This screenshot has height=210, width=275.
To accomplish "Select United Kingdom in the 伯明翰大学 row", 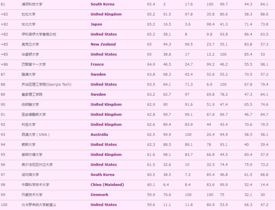I will 106,104.
